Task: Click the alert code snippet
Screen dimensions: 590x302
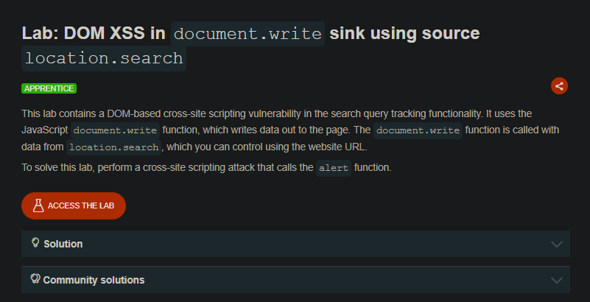Action: (334, 168)
